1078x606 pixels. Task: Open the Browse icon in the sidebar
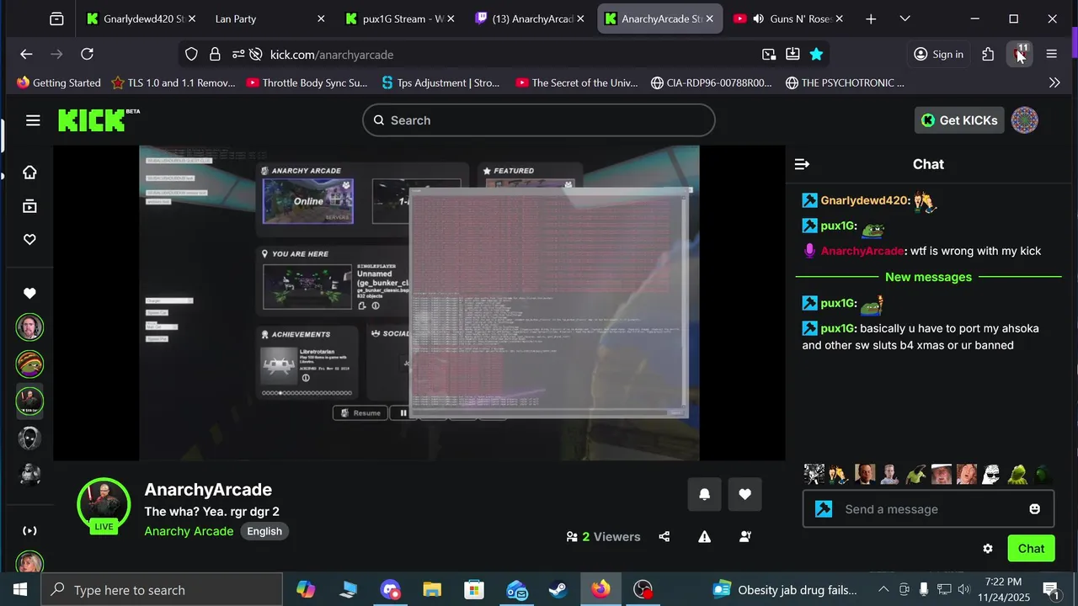coord(29,206)
